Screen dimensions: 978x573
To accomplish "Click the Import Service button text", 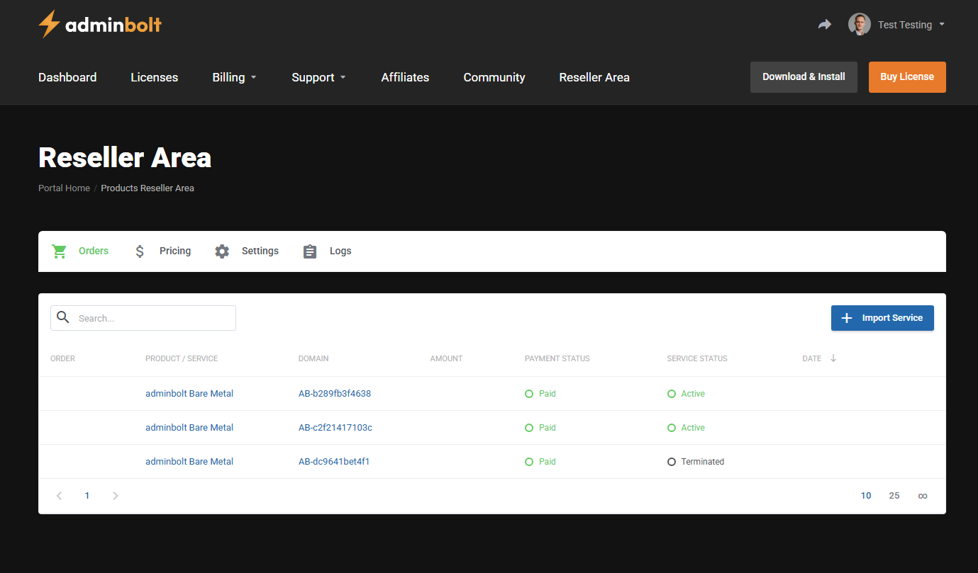I will click(x=892, y=318).
